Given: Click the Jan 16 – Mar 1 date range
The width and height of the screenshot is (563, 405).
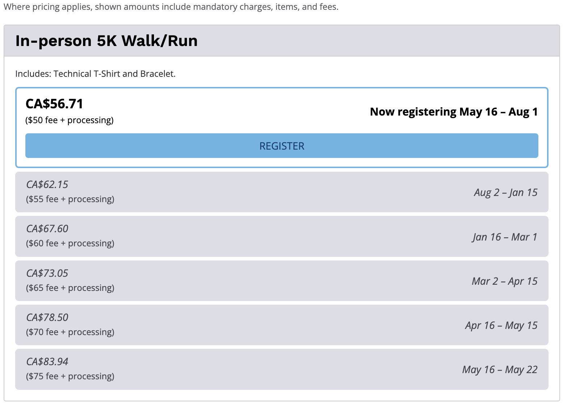Looking at the screenshot, I should coord(505,237).
